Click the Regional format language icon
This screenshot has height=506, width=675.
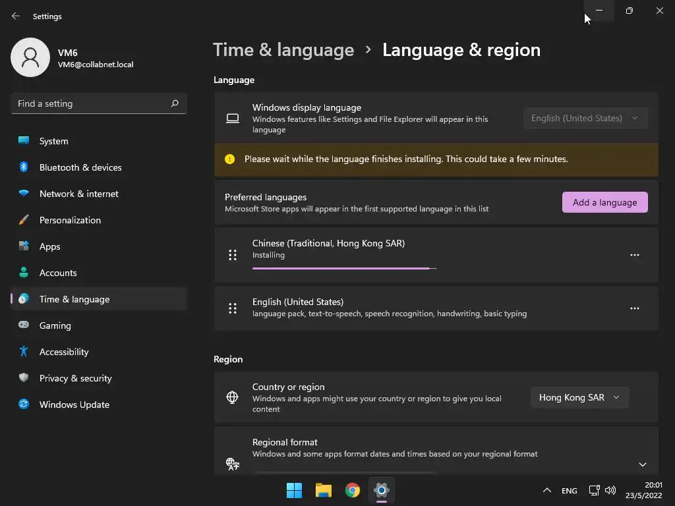pos(233,464)
